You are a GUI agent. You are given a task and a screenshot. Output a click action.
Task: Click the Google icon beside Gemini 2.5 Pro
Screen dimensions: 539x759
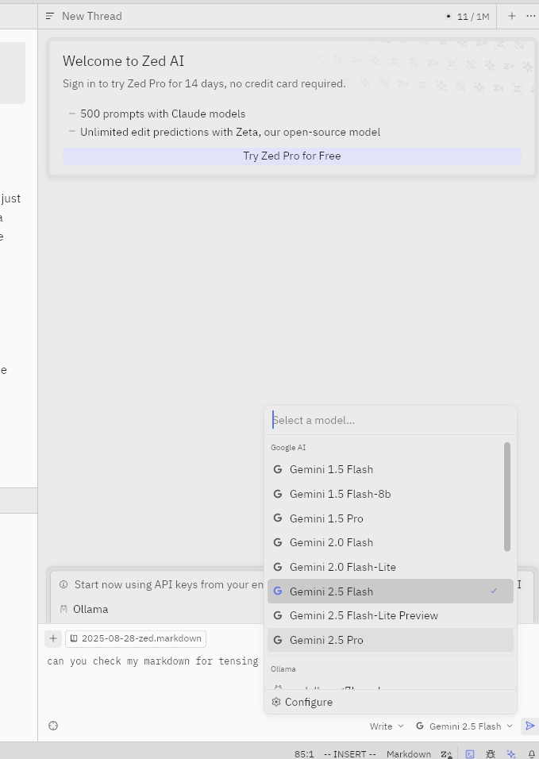point(278,640)
